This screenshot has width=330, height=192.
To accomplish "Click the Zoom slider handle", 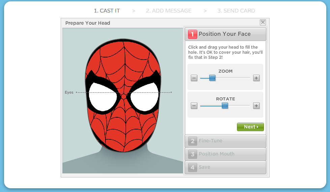I will pyautogui.click(x=212, y=78).
